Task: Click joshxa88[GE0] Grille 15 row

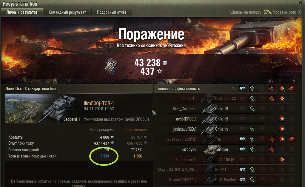Action: click(225, 129)
